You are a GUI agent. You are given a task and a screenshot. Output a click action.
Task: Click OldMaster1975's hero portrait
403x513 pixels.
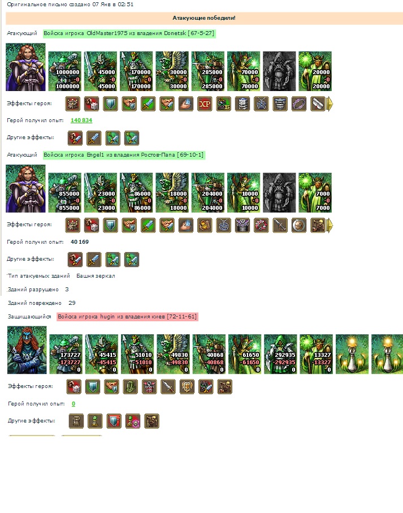26,67
